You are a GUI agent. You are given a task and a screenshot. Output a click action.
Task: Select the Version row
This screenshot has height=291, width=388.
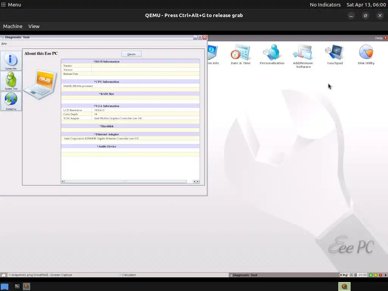[x=130, y=70]
